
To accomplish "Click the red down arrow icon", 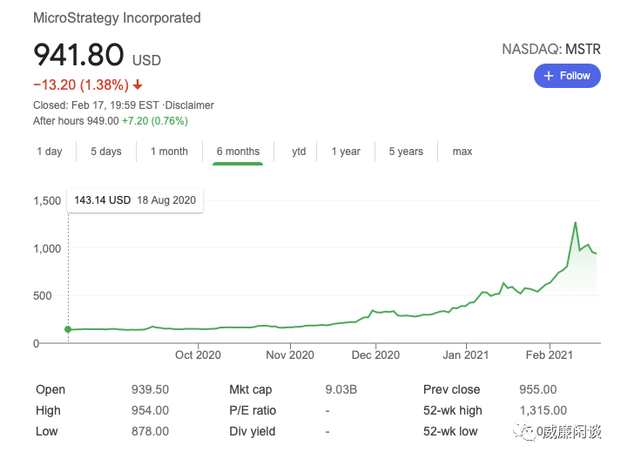I will [x=138, y=84].
